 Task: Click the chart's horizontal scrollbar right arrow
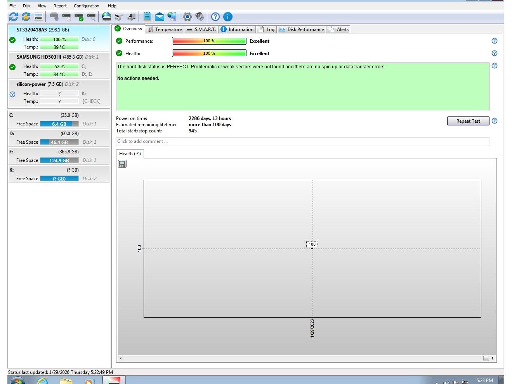[493, 358]
